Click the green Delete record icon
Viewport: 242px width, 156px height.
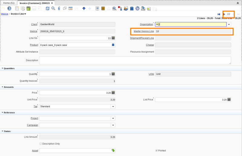click(28, 8)
